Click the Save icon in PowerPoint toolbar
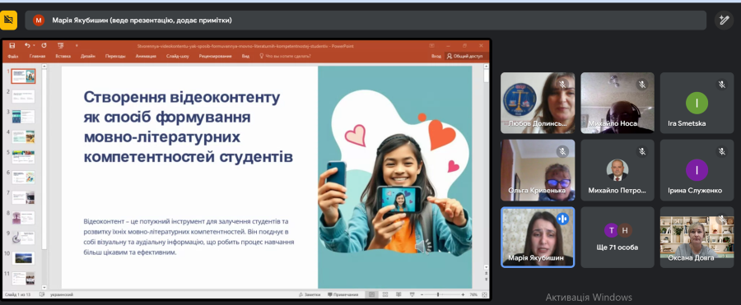This screenshot has height=305, width=741. [x=12, y=46]
